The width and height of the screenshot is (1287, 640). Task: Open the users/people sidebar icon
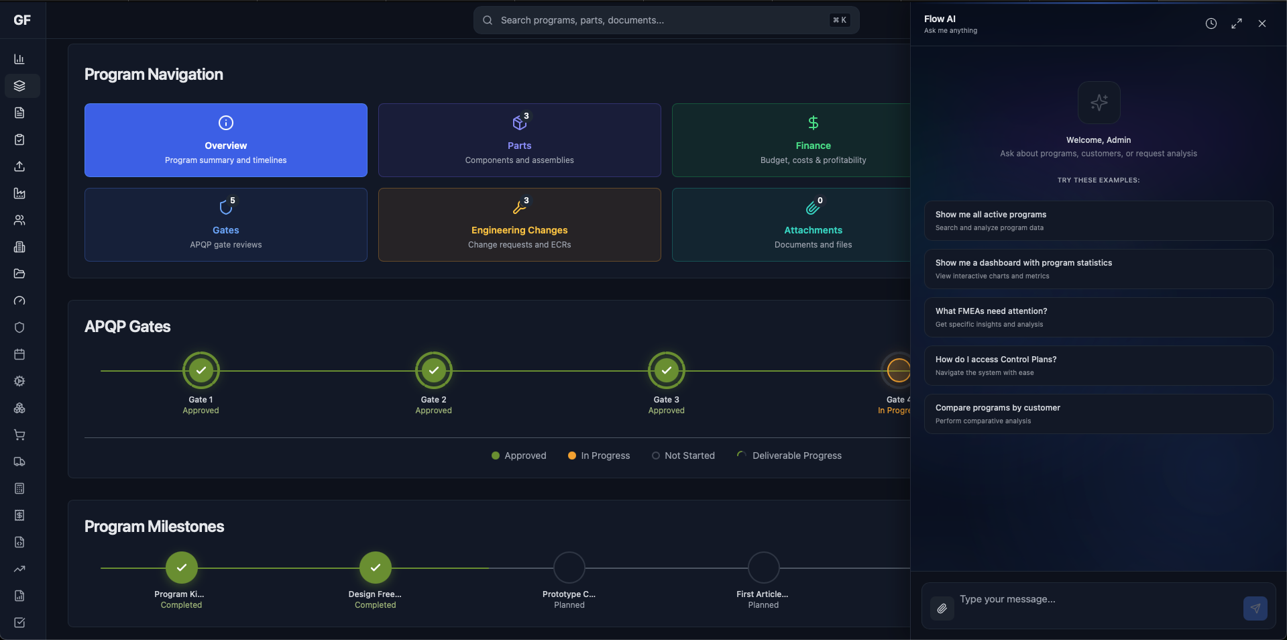pos(19,220)
